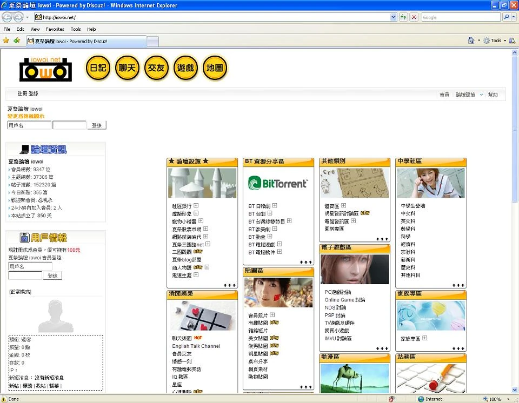This screenshot has height=403, width=519.
Task: Click the search magnifier icon
Action: point(506,17)
